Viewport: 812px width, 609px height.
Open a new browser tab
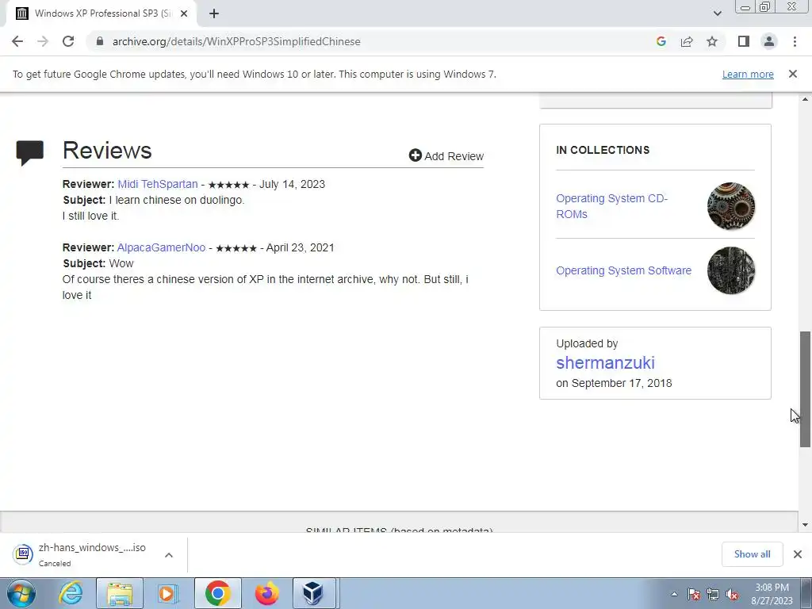[x=214, y=13]
